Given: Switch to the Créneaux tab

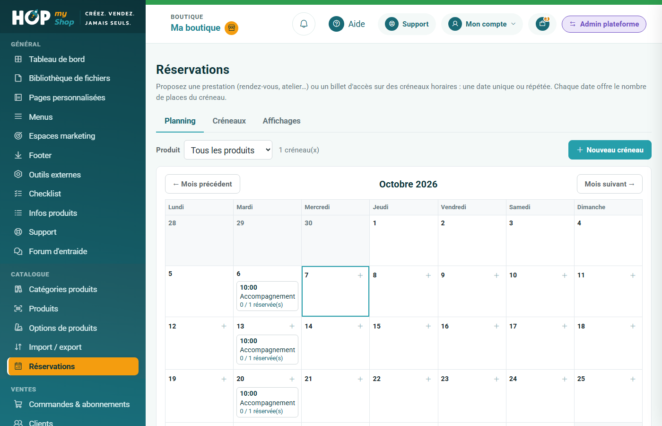Looking at the screenshot, I should [x=229, y=121].
